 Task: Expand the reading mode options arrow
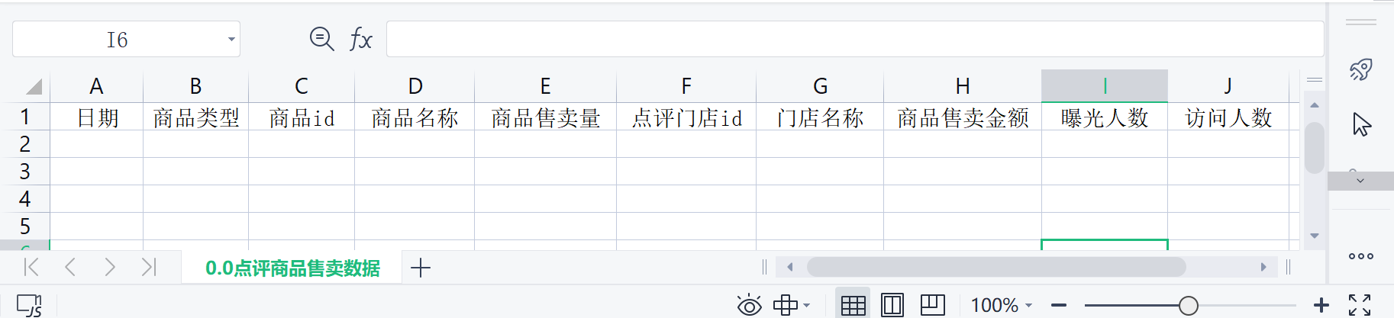[x=807, y=305]
